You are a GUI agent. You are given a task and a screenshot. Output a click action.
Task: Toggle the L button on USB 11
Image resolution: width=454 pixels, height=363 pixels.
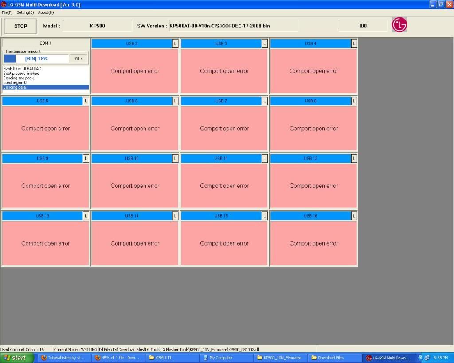point(265,158)
